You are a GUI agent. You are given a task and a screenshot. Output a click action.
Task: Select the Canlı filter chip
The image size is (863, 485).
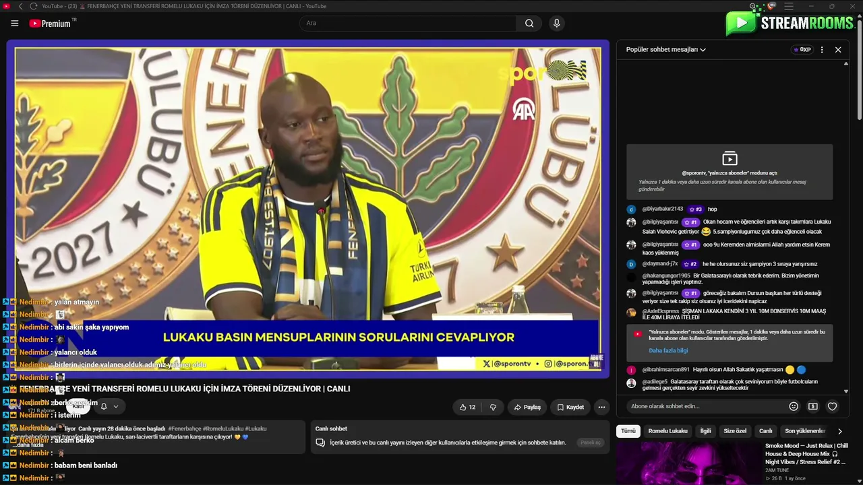(766, 431)
